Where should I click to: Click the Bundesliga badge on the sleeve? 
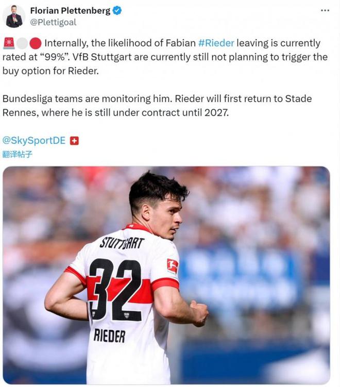click(x=173, y=266)
